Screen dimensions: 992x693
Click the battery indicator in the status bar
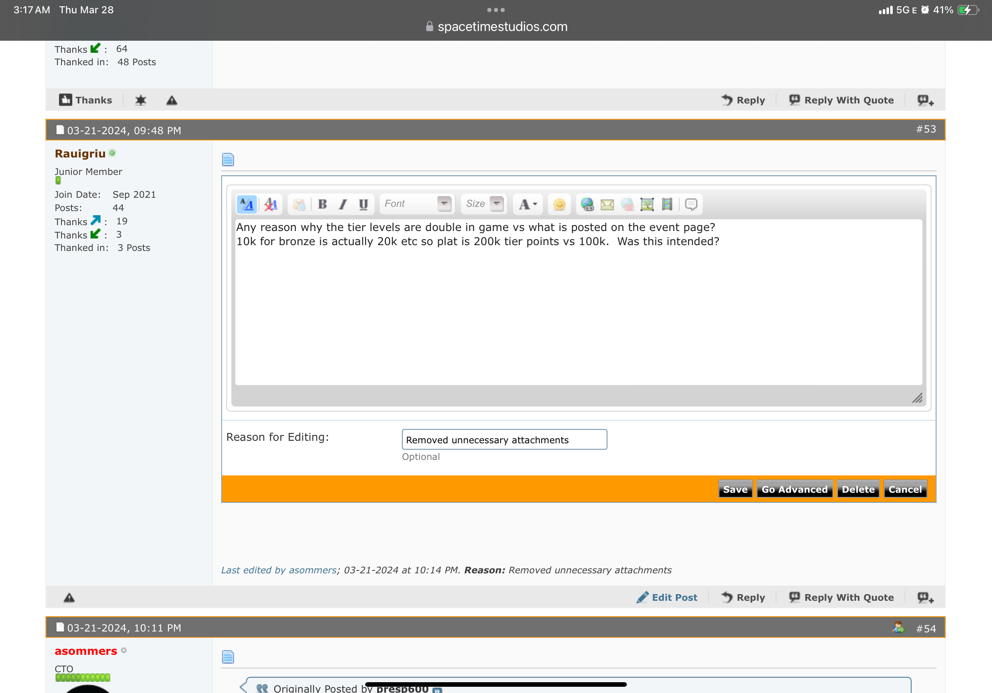(x=968, y=10)
